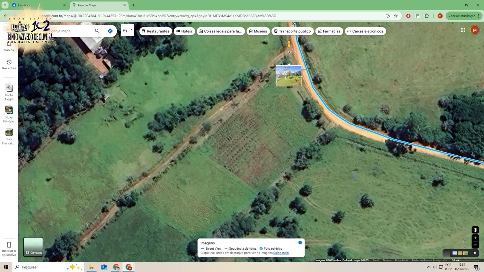Toggle the Imagens Street View switch
Image resolution: width=484 pixels, height=272 pixels.
(299, 243)
